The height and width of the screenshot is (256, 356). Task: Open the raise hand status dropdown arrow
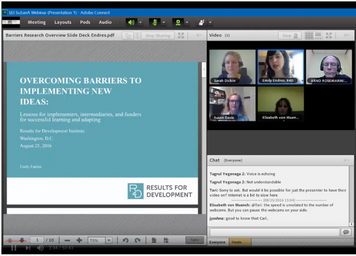[211, 22]
